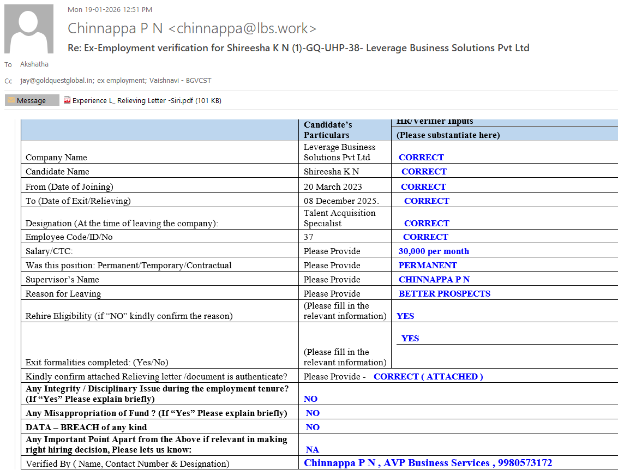This screenshot has height=470, width=618.
Task: Click CORRECT beside Talent Acquisition Specialist
Action: 427,224
